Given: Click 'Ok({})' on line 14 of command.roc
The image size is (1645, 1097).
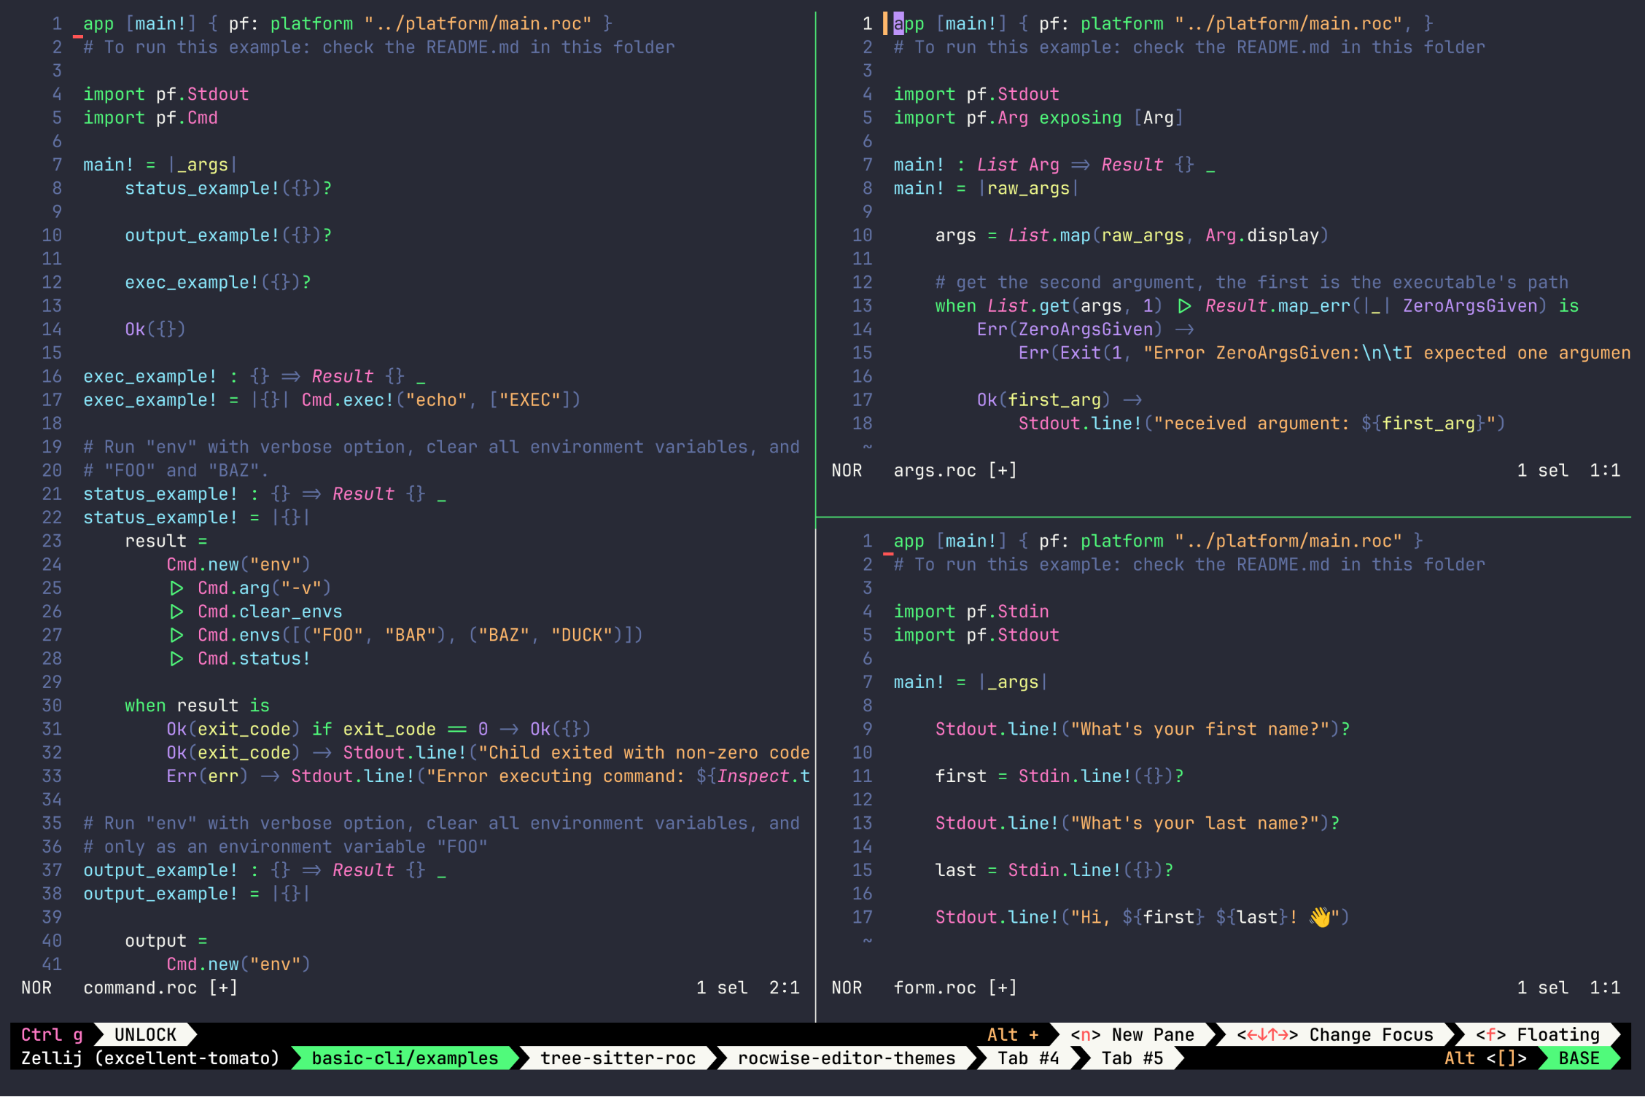Looking at the screenshot, I should tap(155, 329).
